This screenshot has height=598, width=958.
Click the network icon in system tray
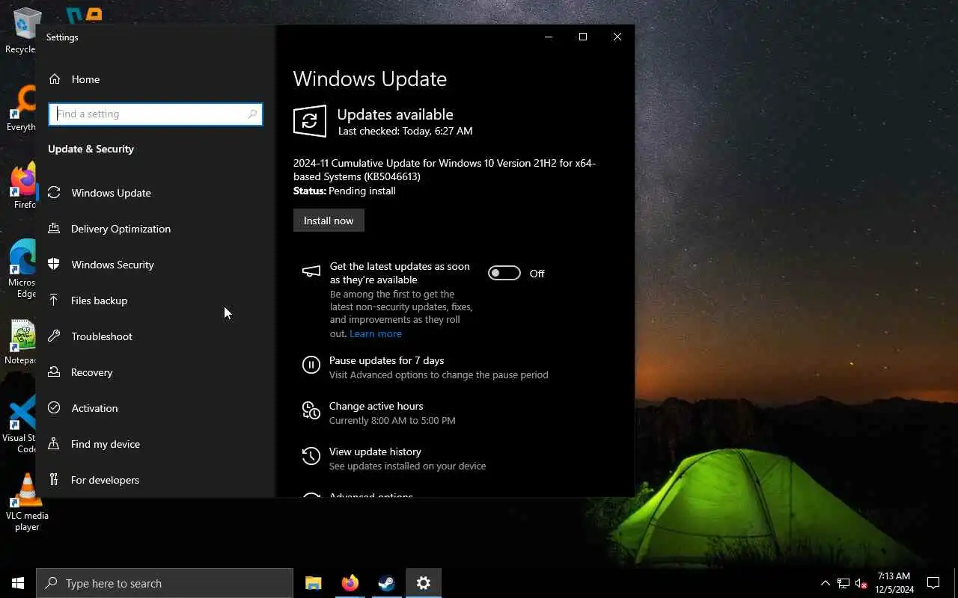(843, 584)
